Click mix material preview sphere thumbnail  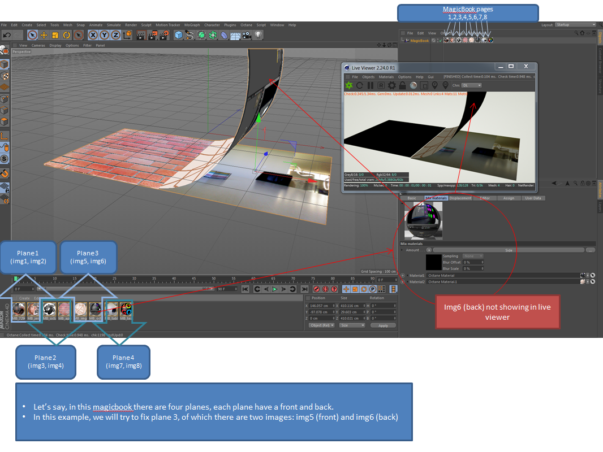click(x=424, y=221)
